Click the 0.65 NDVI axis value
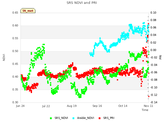164x123 pixels. click(15, 13)
